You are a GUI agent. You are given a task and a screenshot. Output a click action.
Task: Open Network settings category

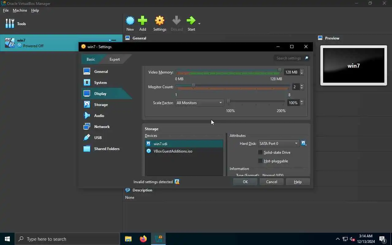coord(107,126)
